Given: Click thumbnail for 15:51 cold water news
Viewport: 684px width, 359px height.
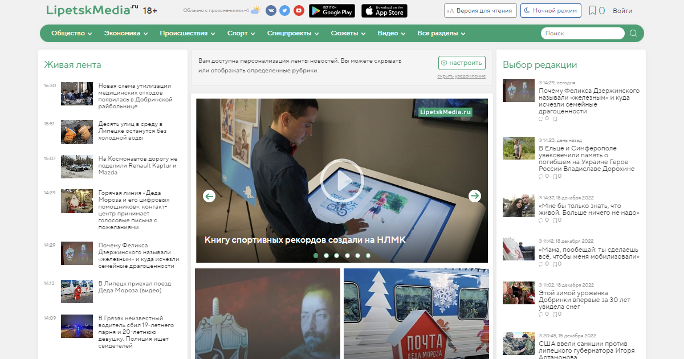Looking at the screenshot, I should point(77,132).
